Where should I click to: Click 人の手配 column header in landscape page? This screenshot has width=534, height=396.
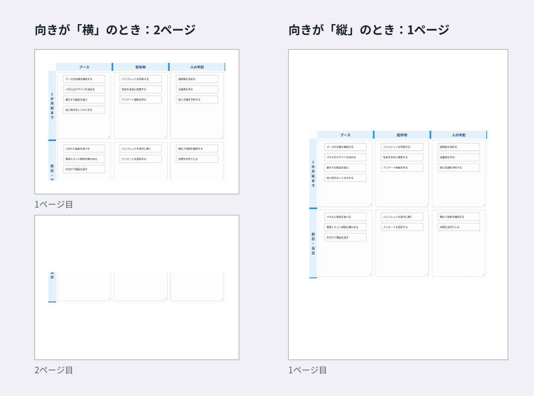click(x=197, y=67)
